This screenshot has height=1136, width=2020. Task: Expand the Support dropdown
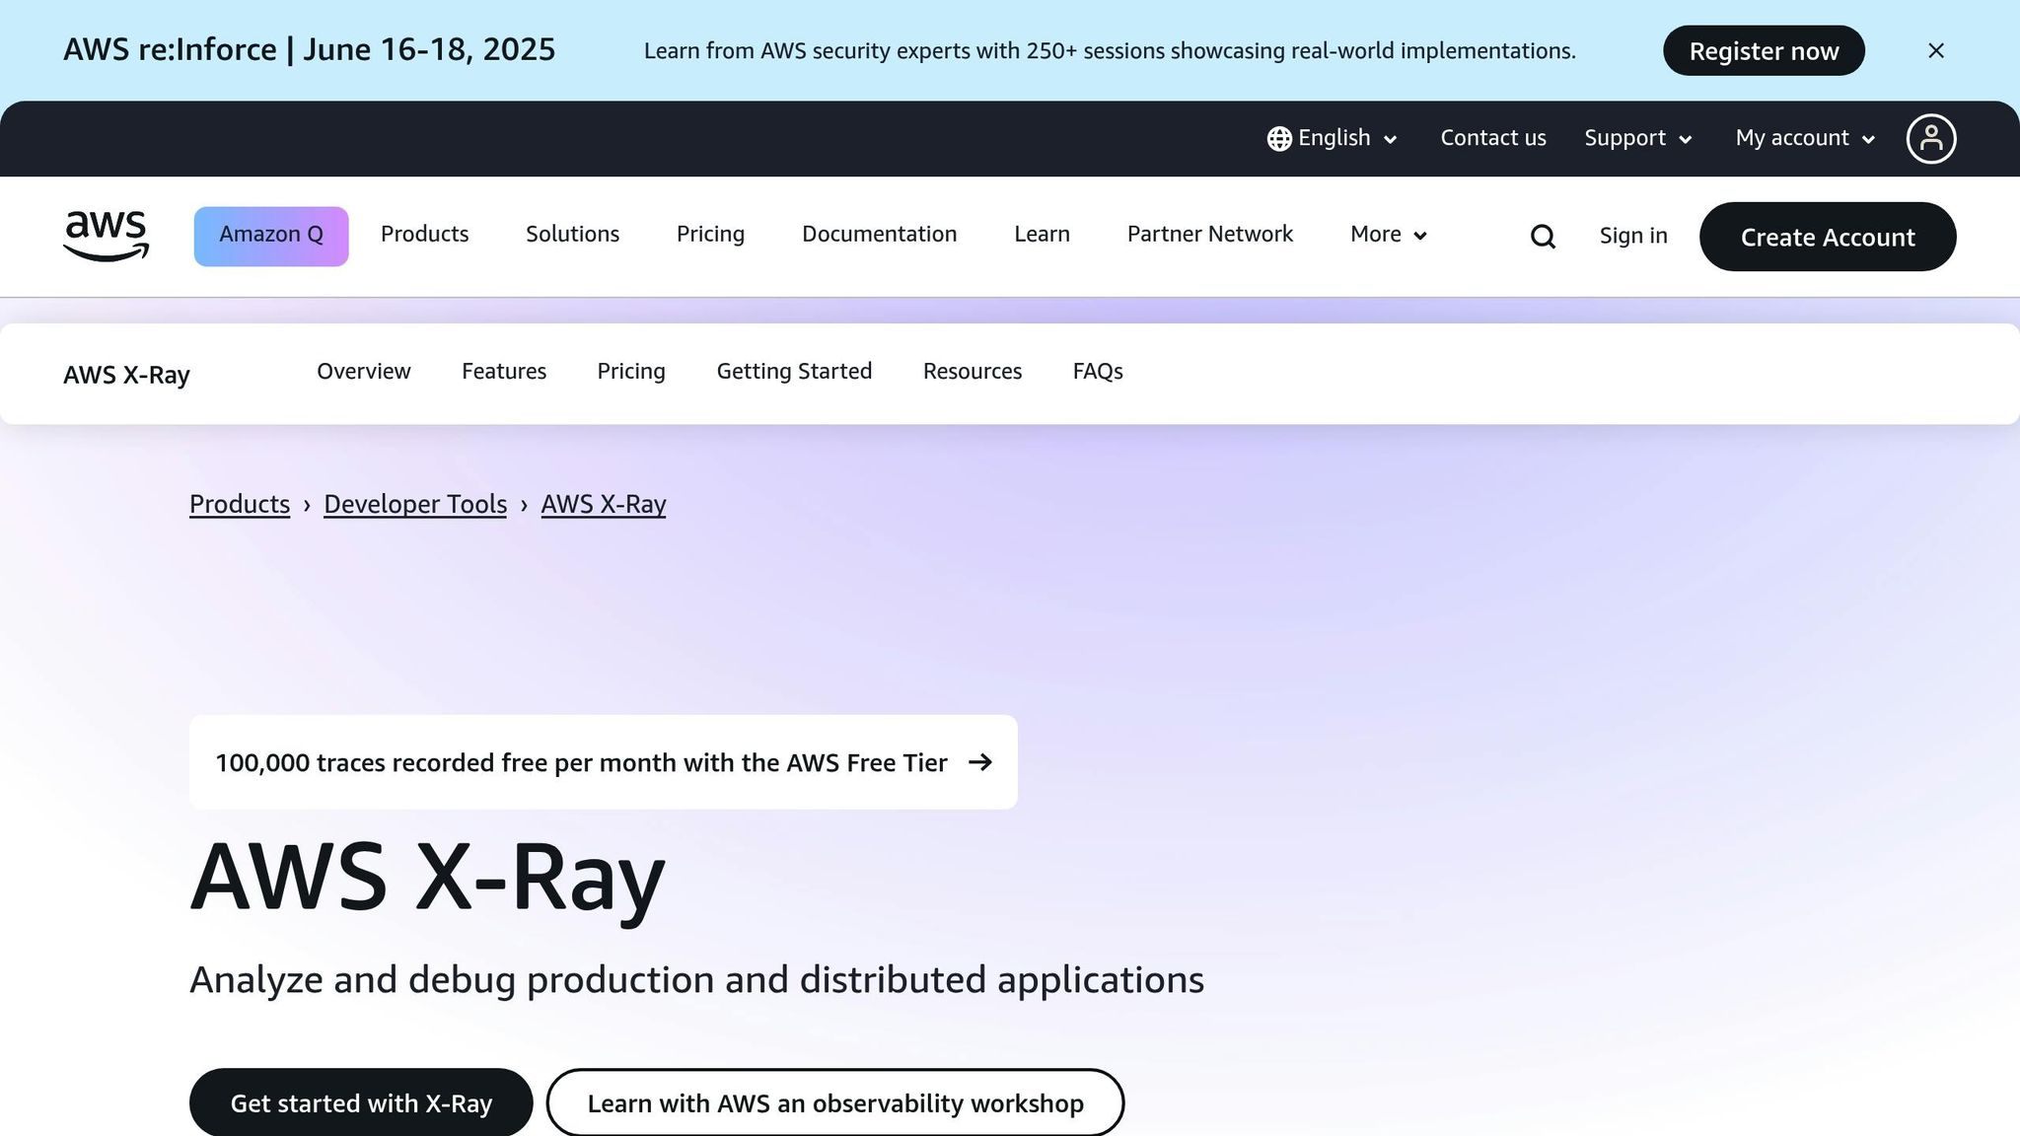click(1638, 138)
